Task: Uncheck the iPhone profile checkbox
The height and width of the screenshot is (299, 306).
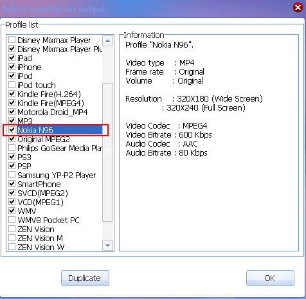Action: tap(12, 67)
